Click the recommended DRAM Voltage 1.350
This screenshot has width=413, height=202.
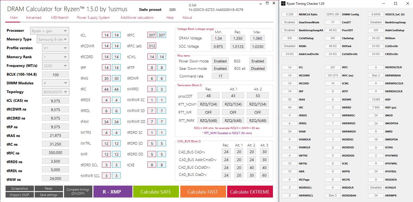coord(238,38)
